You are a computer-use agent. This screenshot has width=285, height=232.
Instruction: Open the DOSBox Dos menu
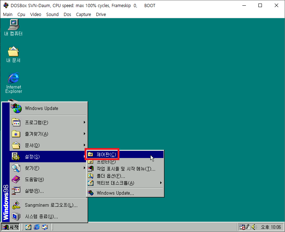click(67, 14)
